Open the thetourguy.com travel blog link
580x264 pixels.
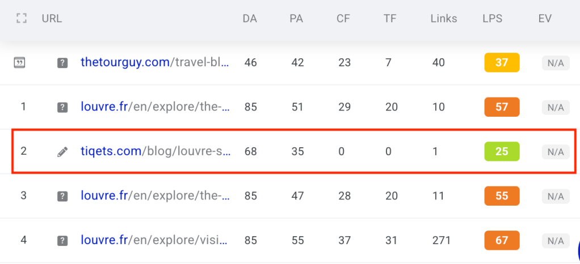[155, 62]
